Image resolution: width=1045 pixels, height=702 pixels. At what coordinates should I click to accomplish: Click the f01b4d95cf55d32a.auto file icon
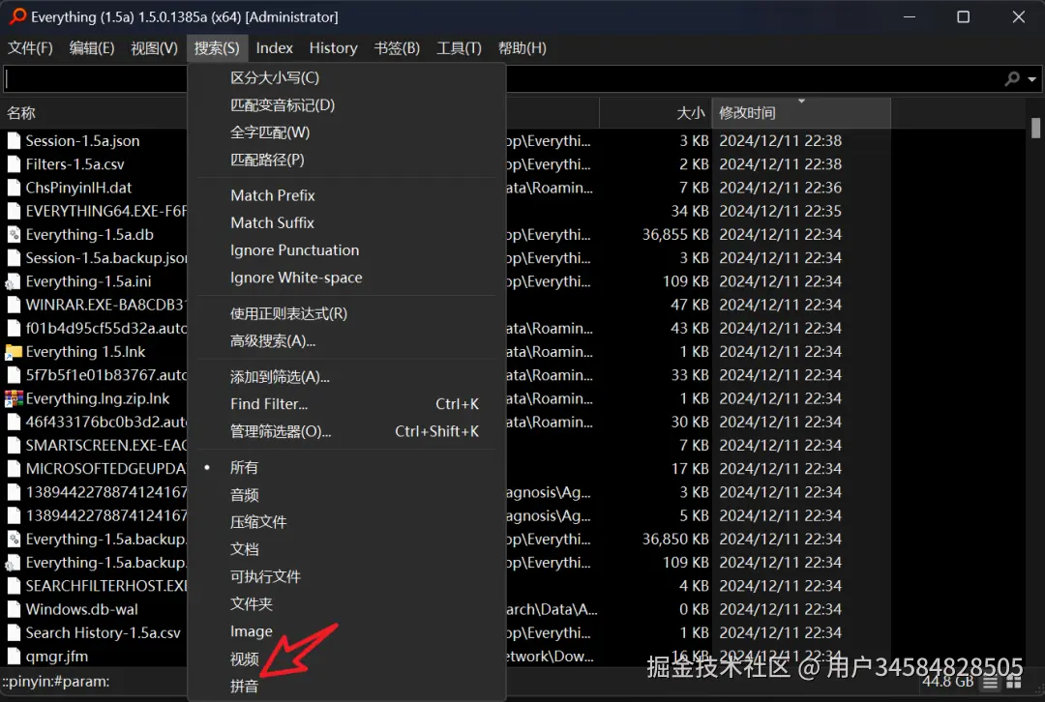pyautogui.click(x=14, y=329)
